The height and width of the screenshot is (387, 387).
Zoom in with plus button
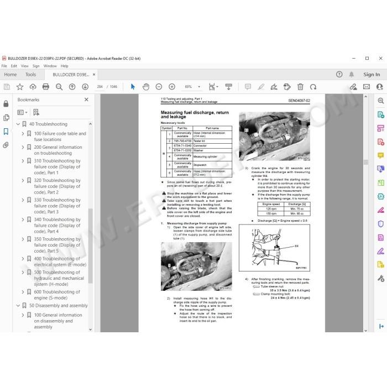click(172, 87)
